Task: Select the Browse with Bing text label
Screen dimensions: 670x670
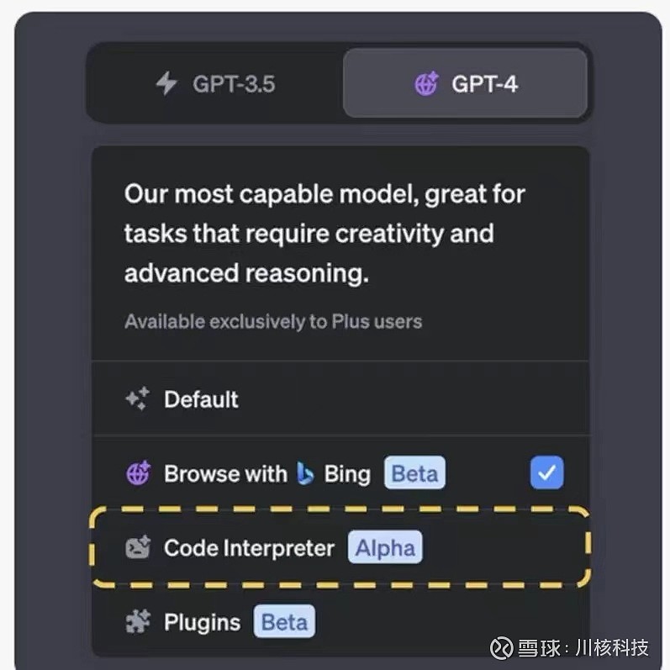Action: pos(225,473)
